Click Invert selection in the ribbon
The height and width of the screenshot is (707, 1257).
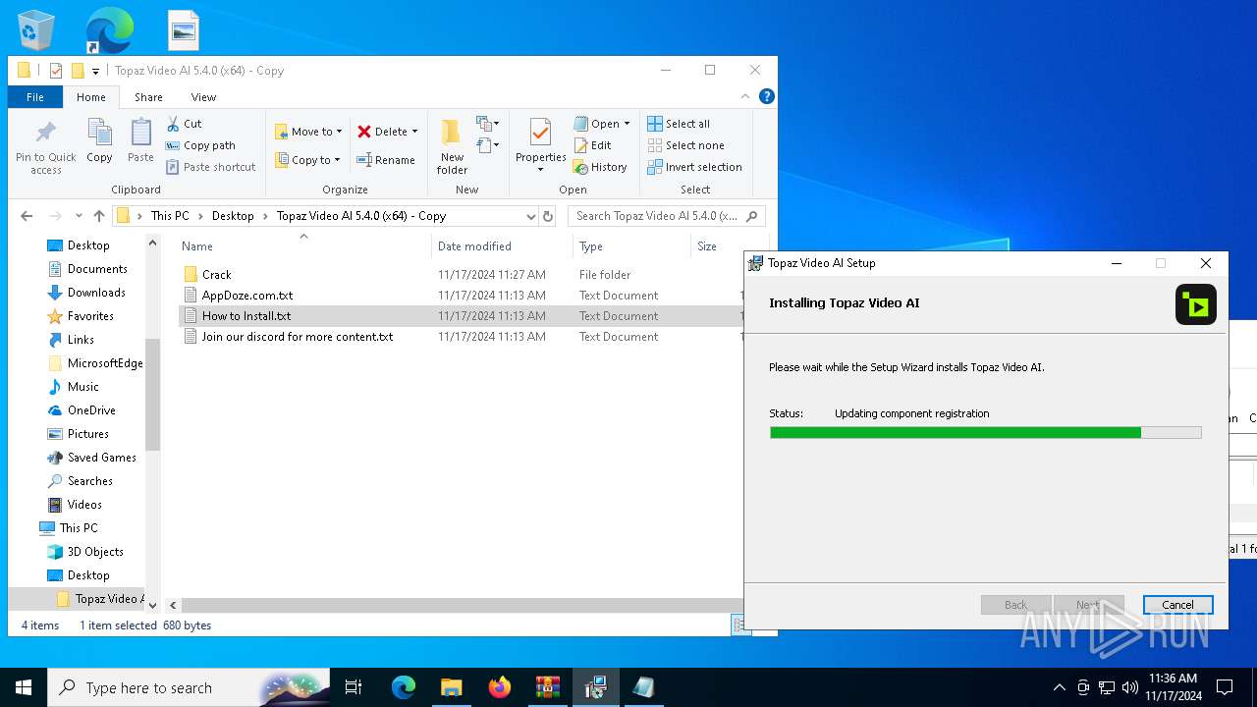[694, 167]
